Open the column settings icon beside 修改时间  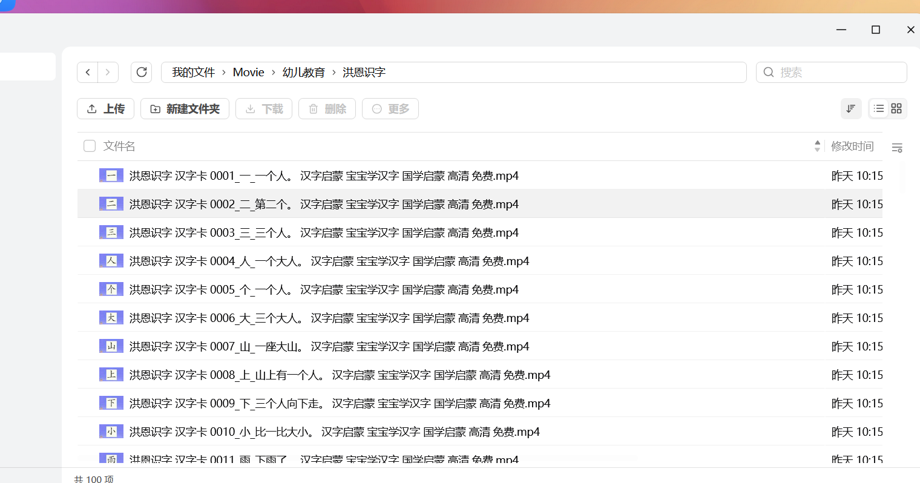897,147
